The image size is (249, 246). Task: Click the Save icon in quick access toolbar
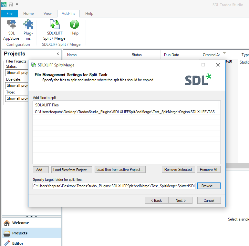pyautogui.click(x=11, y=5)
